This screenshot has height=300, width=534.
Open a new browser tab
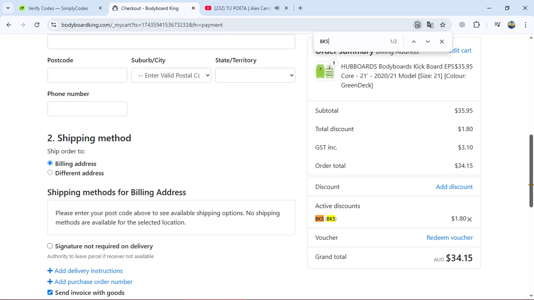[300, 8]
